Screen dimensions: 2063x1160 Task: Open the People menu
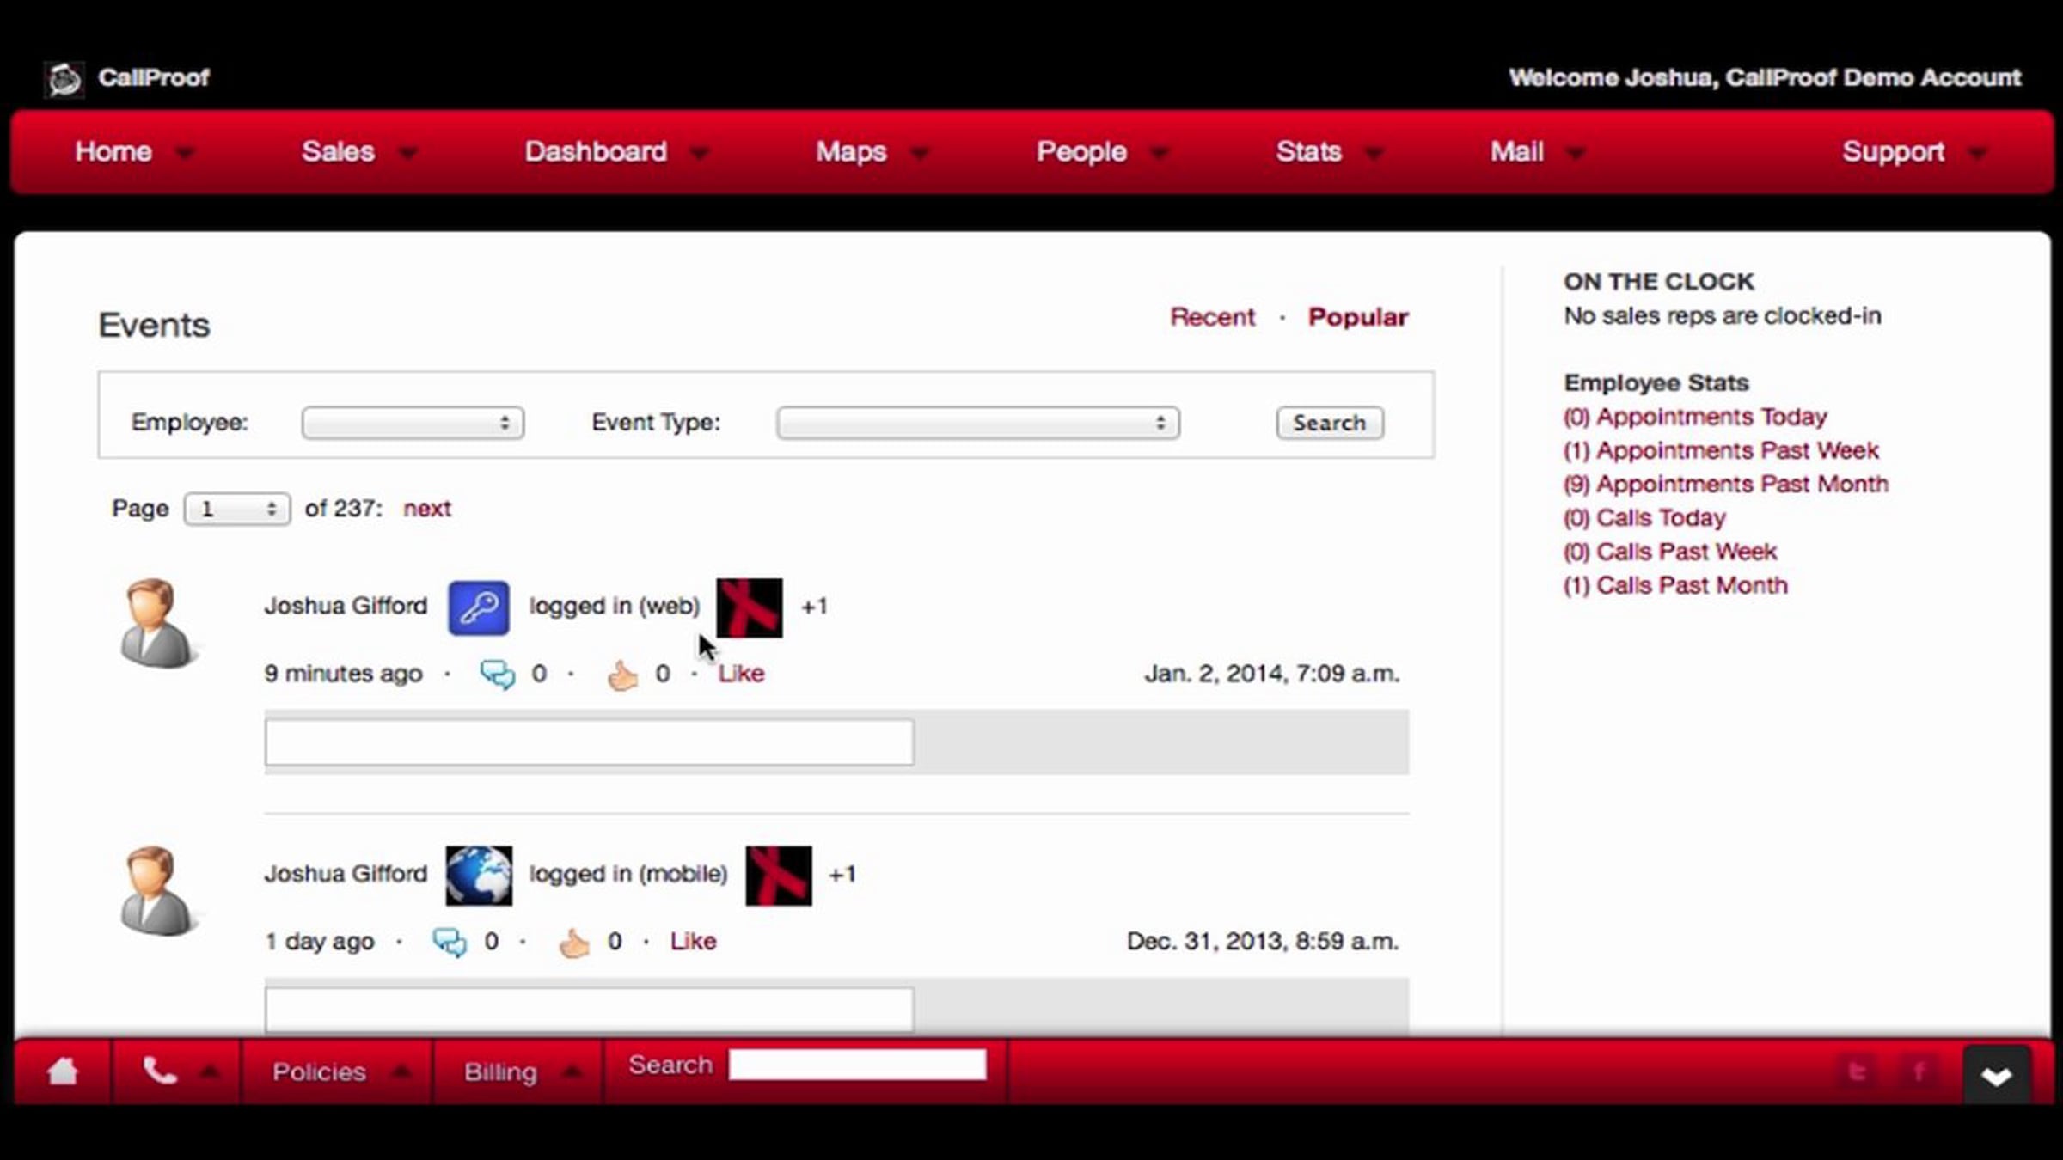[x=1103, y=152]
